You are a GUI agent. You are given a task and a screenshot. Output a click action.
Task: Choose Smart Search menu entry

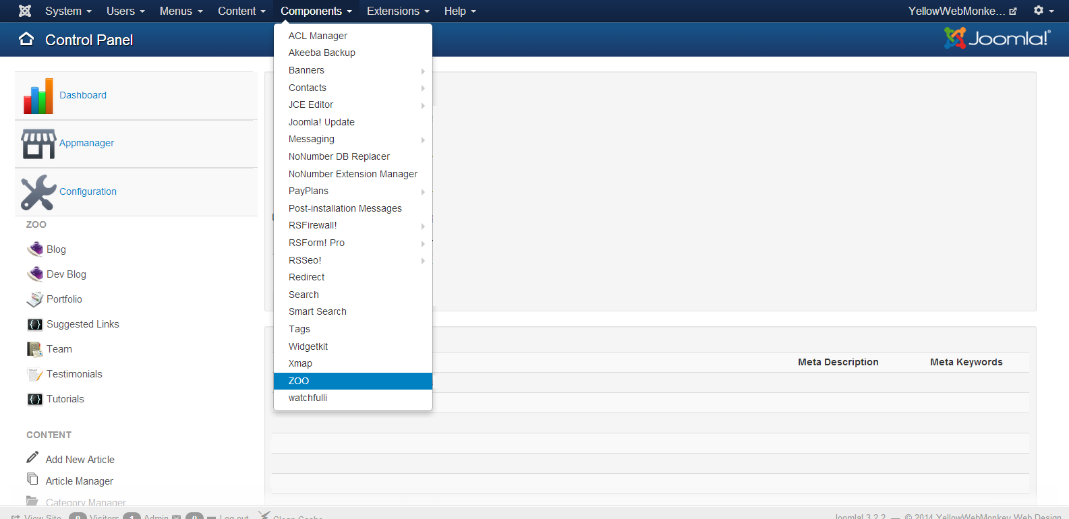click(x=353, y=311)
